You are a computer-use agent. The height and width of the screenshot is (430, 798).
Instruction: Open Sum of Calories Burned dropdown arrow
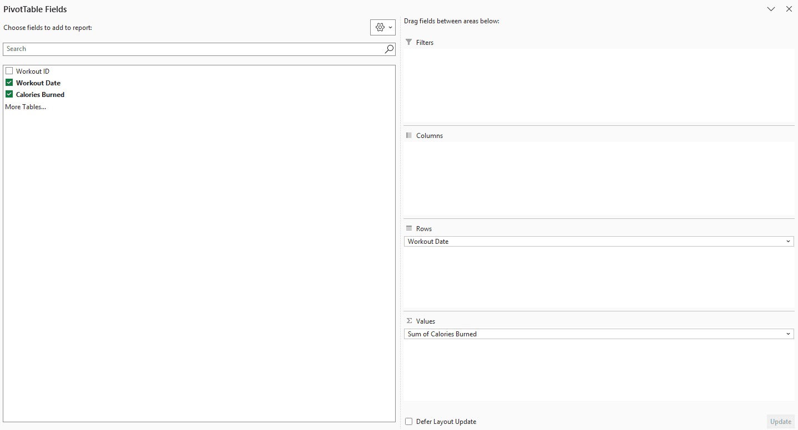[x=789, y=334]
